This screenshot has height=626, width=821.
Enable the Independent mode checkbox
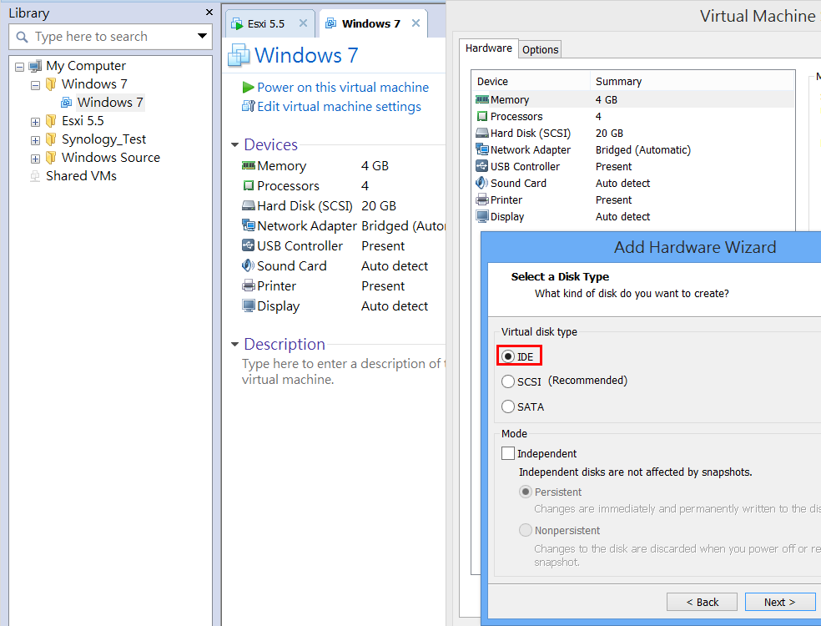(508, 453)
